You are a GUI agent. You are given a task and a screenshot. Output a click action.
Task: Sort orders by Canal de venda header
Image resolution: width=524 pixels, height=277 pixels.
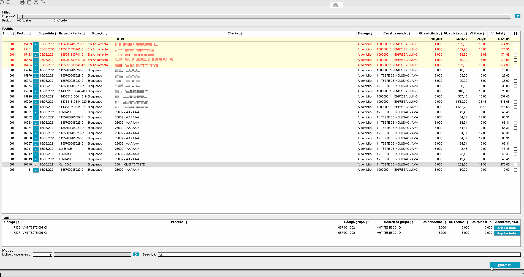pyautogui.click(x=397, y=34)
